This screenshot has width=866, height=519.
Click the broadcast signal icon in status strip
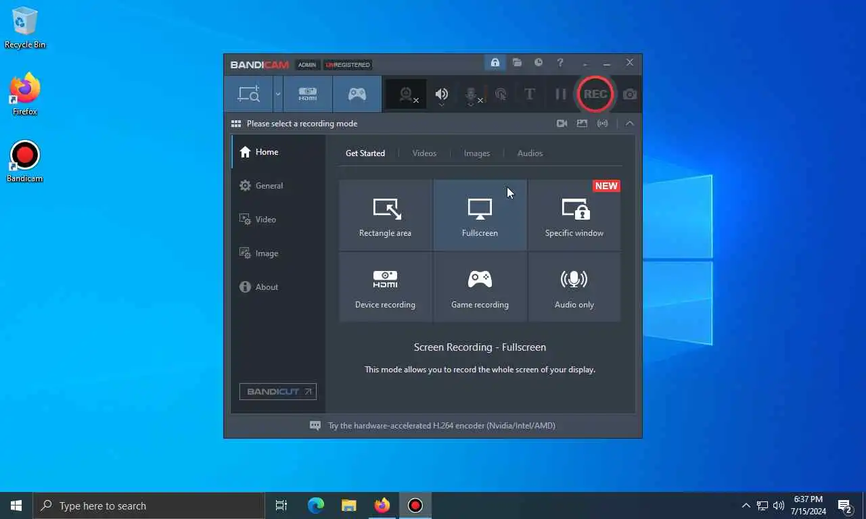[x=602, y=124]
